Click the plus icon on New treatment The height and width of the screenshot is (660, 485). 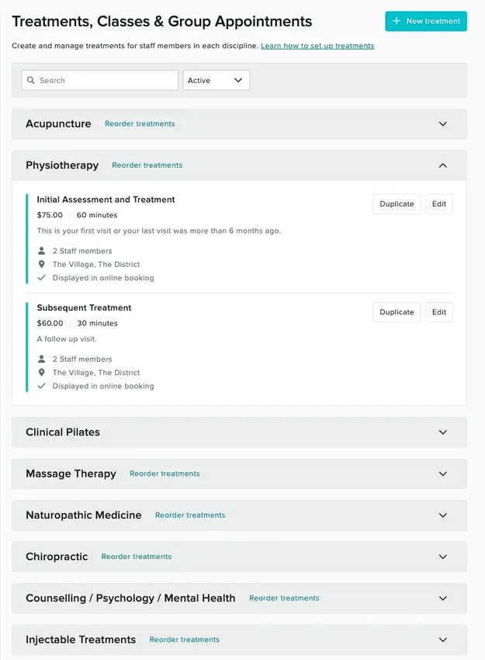coord(397,21)
